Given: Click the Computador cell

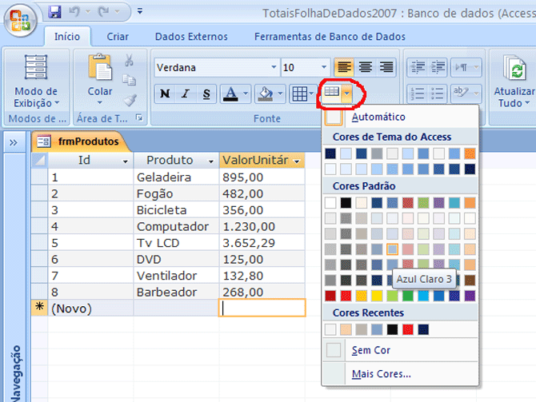Looking at the screenshot, I should (176, 226).
